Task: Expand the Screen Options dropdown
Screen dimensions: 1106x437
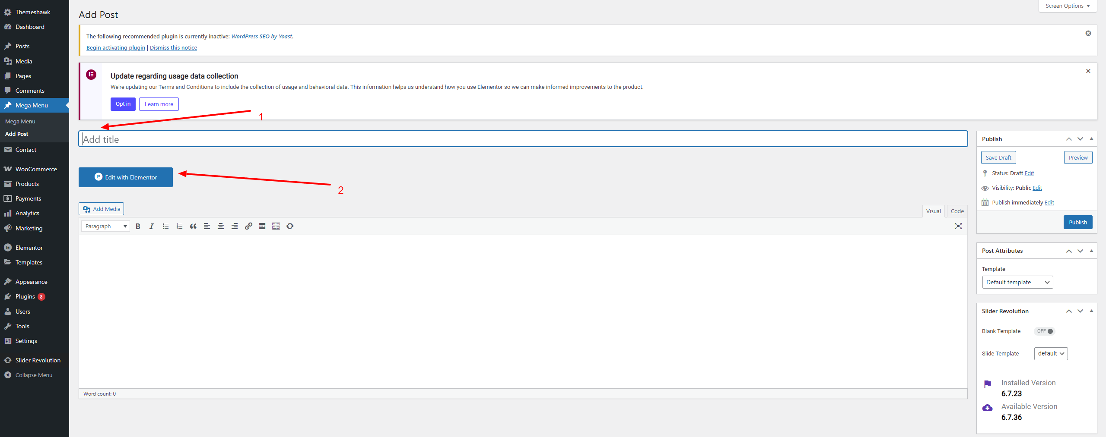Action: point(1067,6)
